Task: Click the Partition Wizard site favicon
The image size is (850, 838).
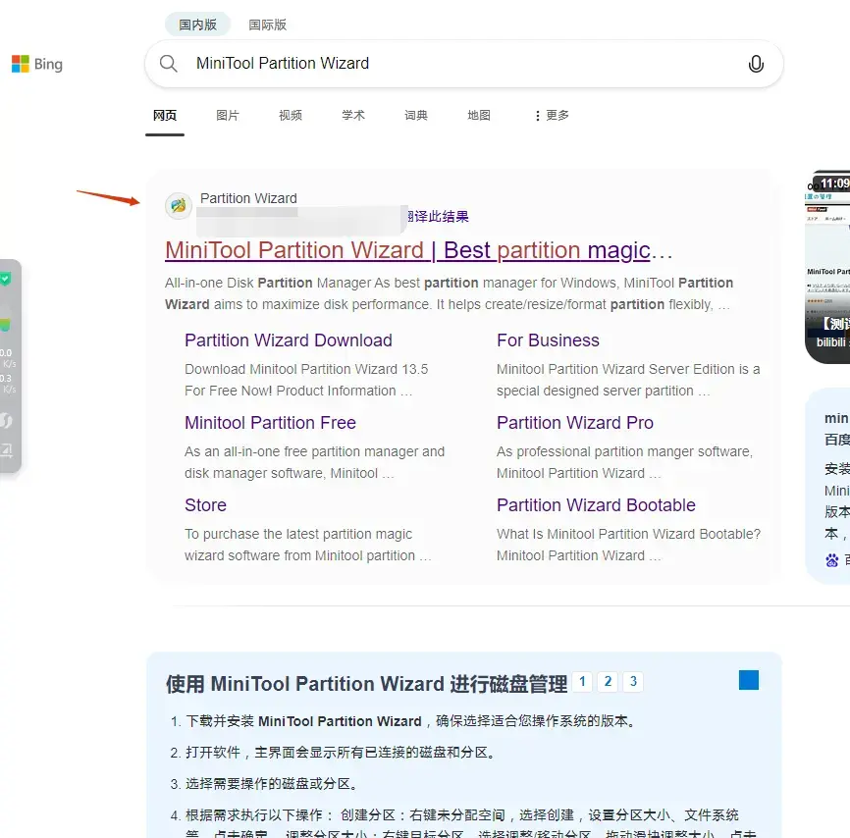Action: 179,205
